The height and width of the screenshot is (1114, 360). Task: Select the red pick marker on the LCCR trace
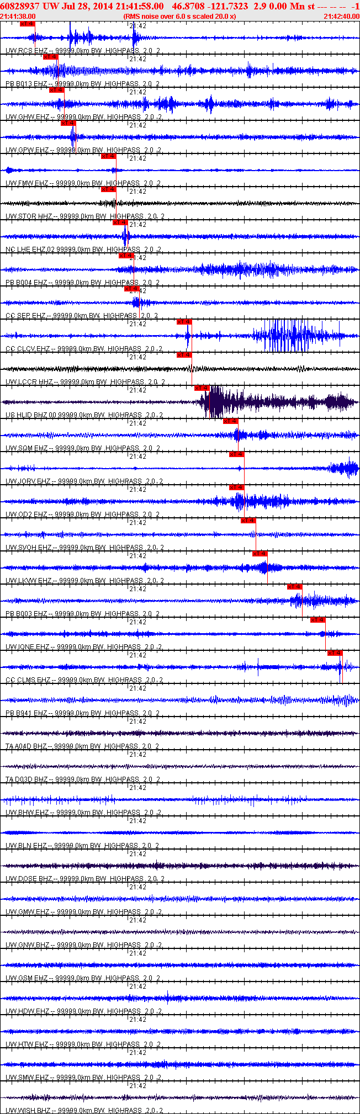[x=184, y=355]
